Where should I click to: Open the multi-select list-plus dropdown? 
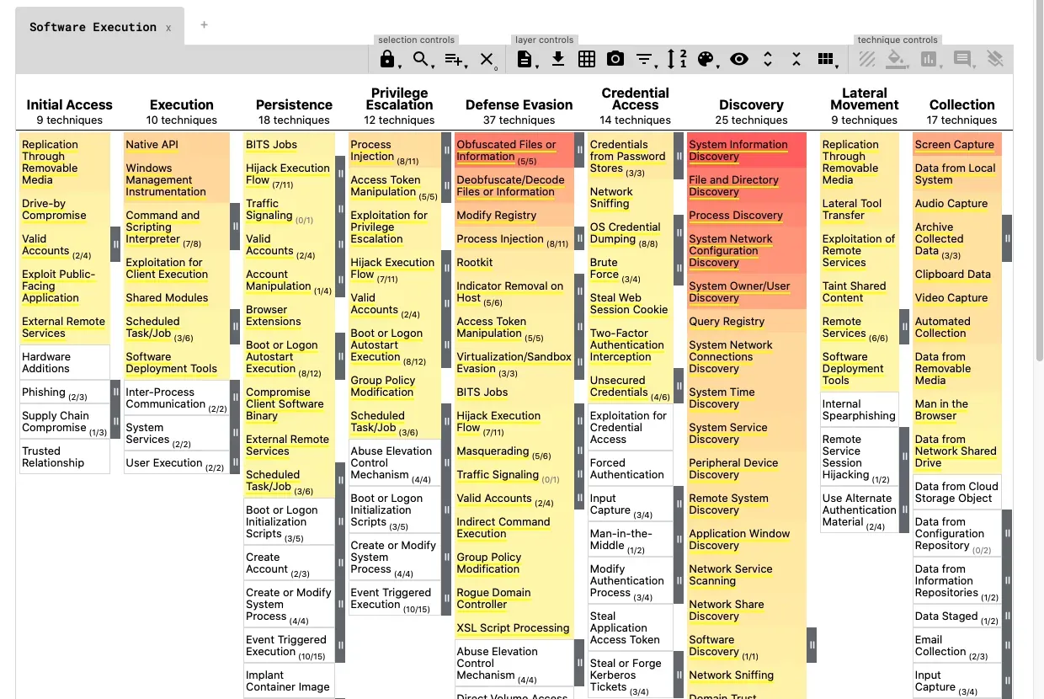pos(454,59)
